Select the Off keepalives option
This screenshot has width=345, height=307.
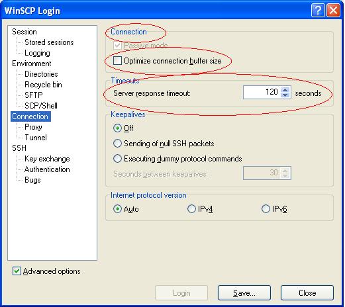[x=117, y=128]
